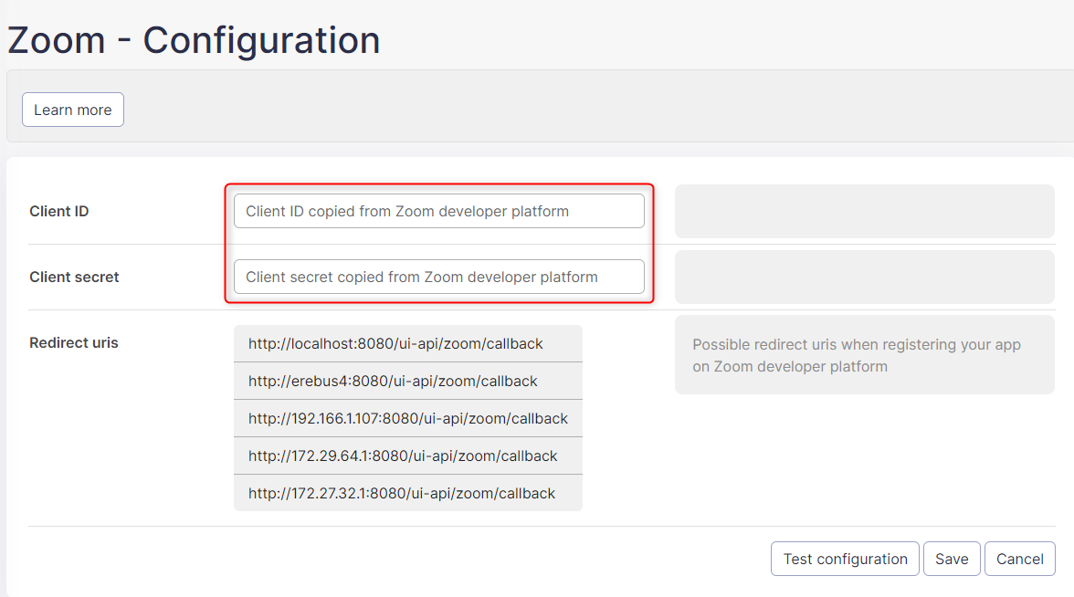1074x597 pixels.
Task: Focus the Client ID input field
Action: tap(438, 211)
